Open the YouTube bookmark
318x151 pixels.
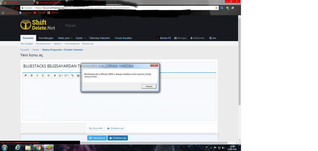tap(40, 13)
